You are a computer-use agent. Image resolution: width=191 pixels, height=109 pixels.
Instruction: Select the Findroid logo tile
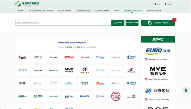[x=100, y=83]
